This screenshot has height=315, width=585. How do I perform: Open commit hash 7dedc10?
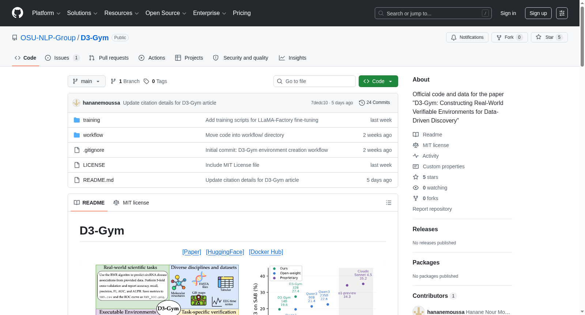319,103
